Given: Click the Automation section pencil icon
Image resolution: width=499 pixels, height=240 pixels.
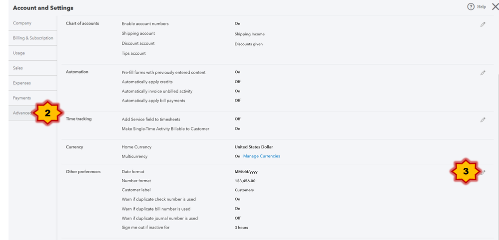Looking at the screenshot, I should tap(483, 73).
